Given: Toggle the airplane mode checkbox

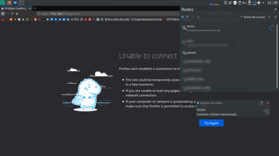Looking at the screenshot, I should pyautogui.click(x=193, y=17).
